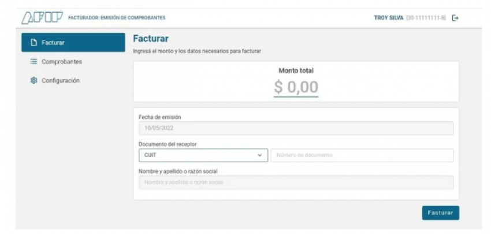Viewport: 491px width, 234px height.
Task: Click the user CUIT number 30-11111111-8
Action: (426, 18)
